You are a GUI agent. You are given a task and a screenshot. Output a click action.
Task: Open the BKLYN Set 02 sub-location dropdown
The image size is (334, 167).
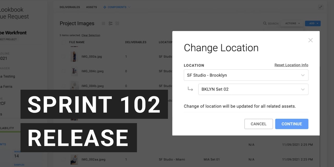point(253,89)
